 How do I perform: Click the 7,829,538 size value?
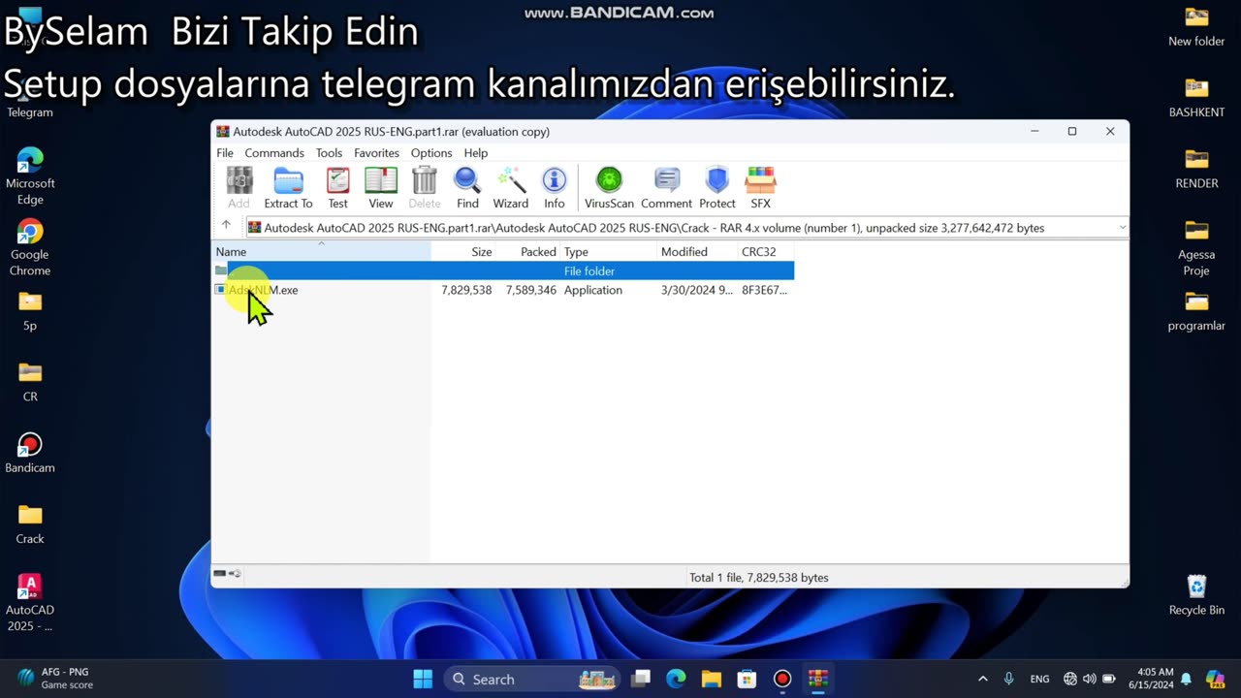click(x=466, y=290)
